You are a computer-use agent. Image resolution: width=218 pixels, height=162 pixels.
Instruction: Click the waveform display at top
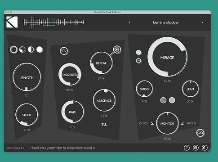pyautogui.click(x=54, y=22)
